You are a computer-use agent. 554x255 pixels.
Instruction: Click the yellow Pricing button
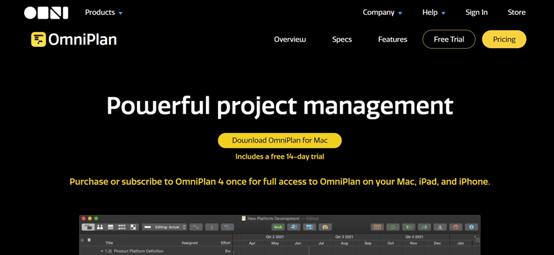click(504, 39)
